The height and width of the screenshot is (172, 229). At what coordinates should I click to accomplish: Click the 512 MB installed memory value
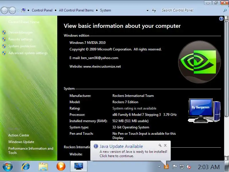click(x=131, y=121)
